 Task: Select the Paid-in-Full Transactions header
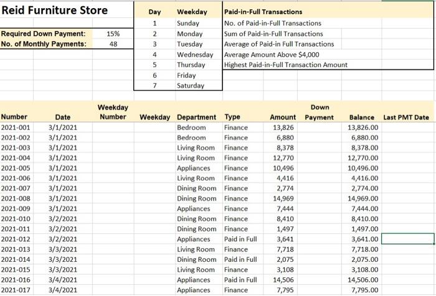point(263,12)
